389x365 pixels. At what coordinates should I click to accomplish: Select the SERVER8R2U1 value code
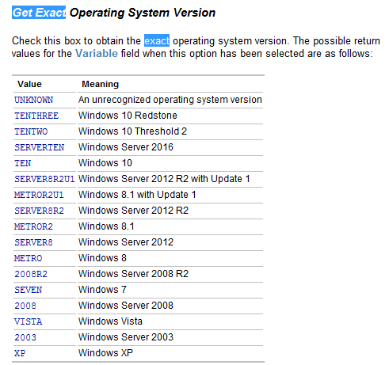point(44,179)
